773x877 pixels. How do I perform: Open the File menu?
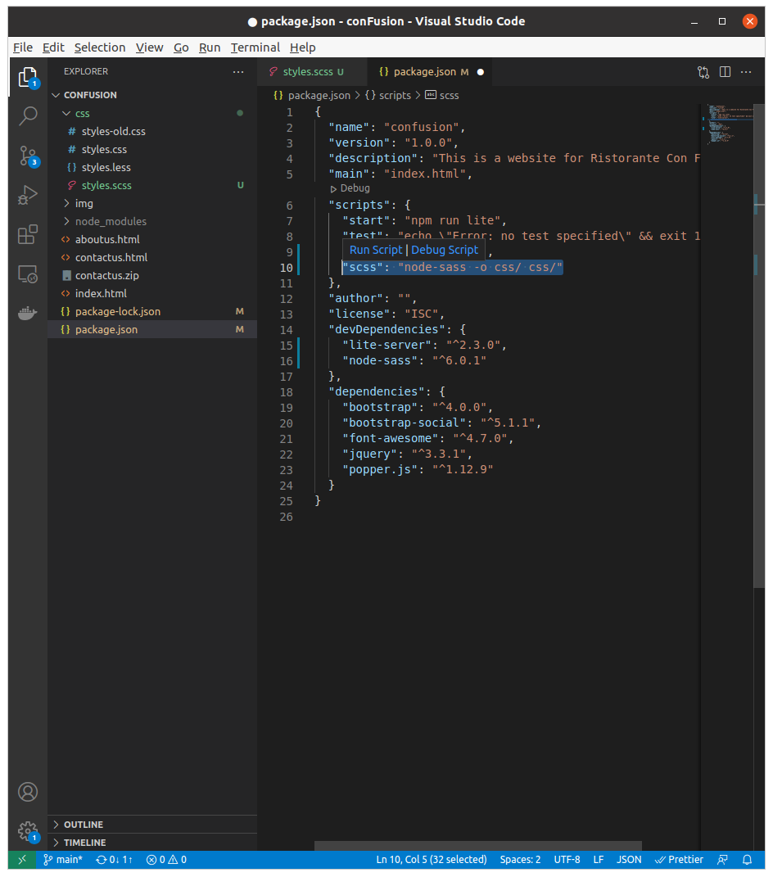tap(23, 47)
